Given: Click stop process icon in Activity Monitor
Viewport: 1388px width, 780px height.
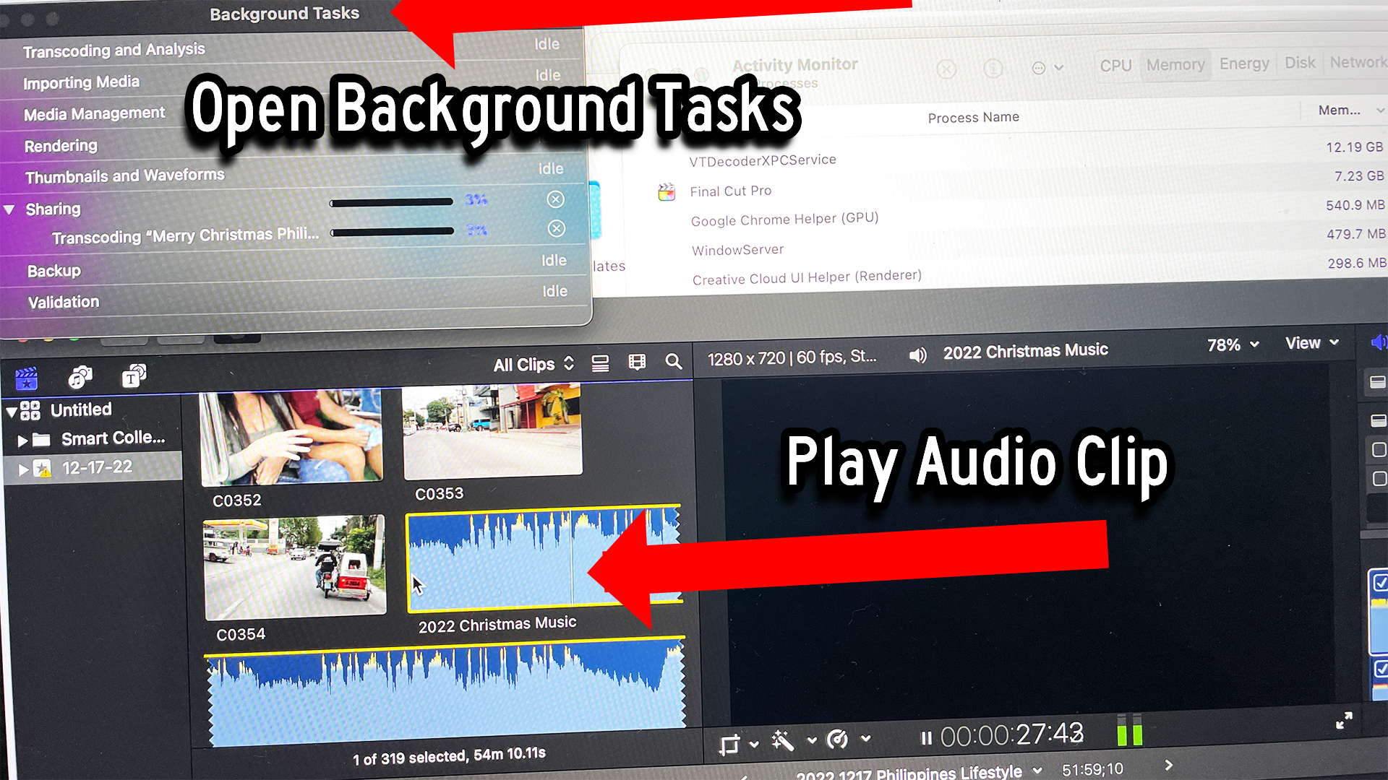Looking at the screenshot, I should (x=946, y=69).
